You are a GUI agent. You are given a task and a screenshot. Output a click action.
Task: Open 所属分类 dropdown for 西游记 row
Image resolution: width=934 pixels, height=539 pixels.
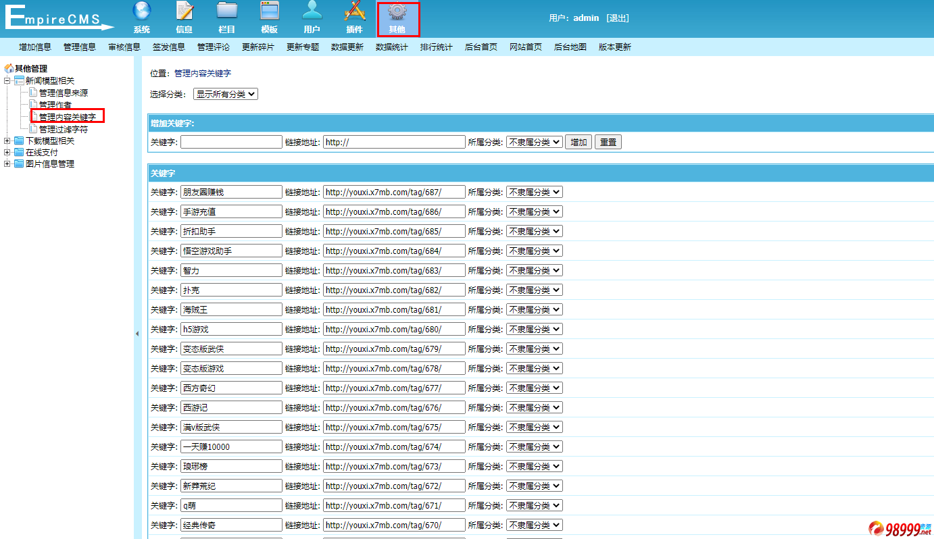[x=534, y=407]
